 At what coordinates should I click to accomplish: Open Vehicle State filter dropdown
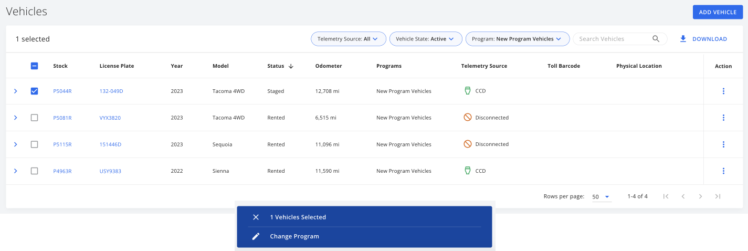point(426,39)
